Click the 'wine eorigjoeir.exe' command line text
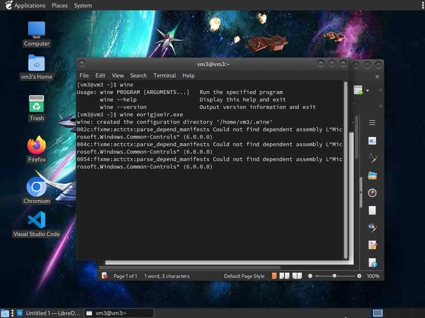 151,114
